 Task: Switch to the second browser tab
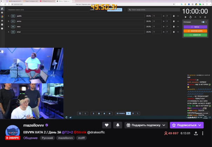[31, 1]
